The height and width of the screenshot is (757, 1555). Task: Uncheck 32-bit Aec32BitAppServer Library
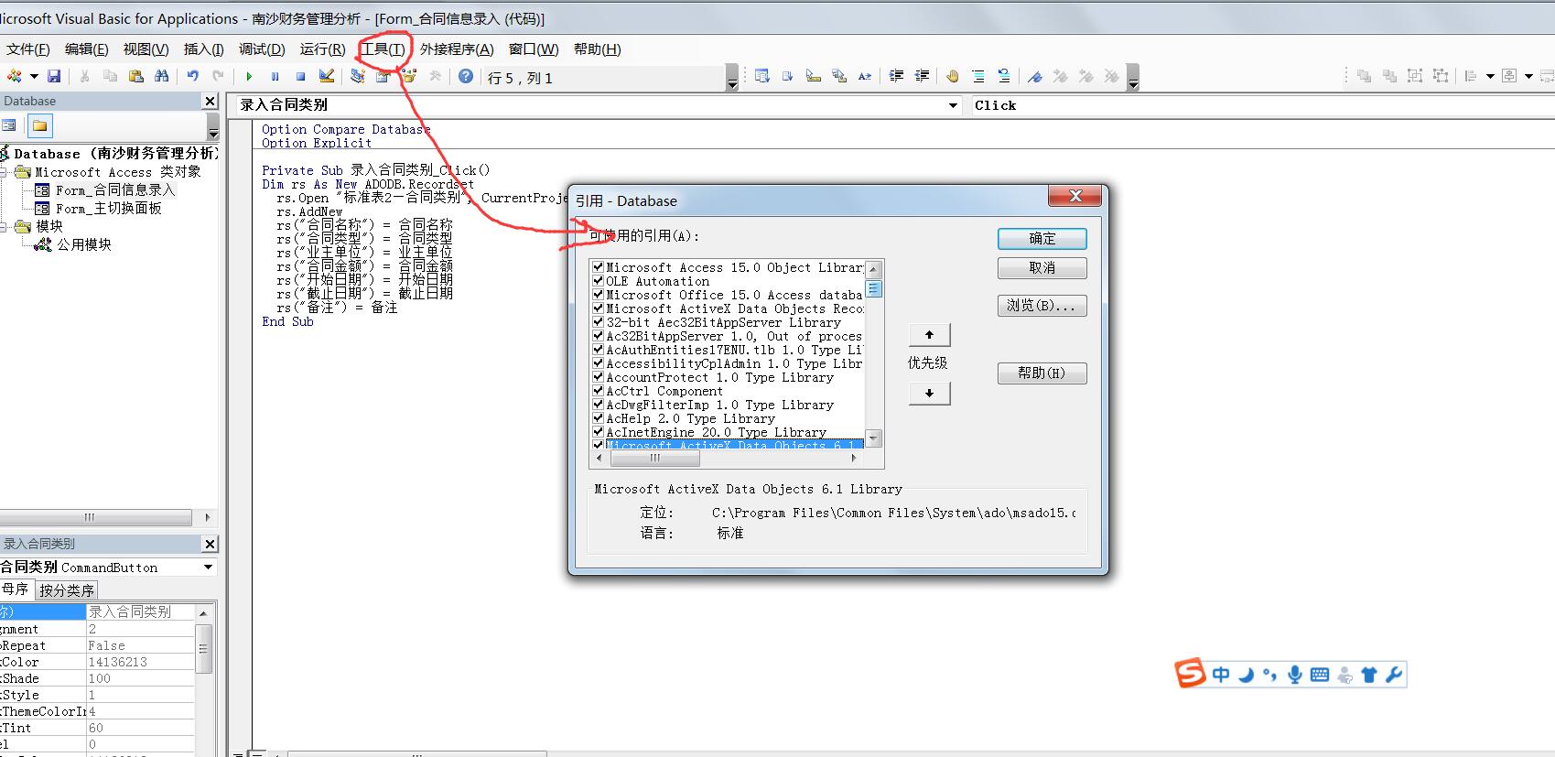[x=598, y=322]
